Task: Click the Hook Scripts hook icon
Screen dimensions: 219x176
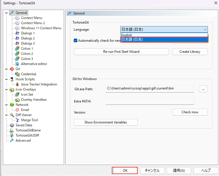Action: (x=12, y=79)
